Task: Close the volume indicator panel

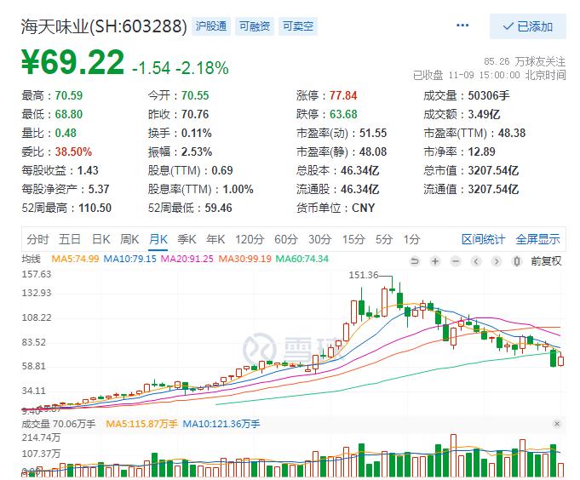Action: point(557,424)
